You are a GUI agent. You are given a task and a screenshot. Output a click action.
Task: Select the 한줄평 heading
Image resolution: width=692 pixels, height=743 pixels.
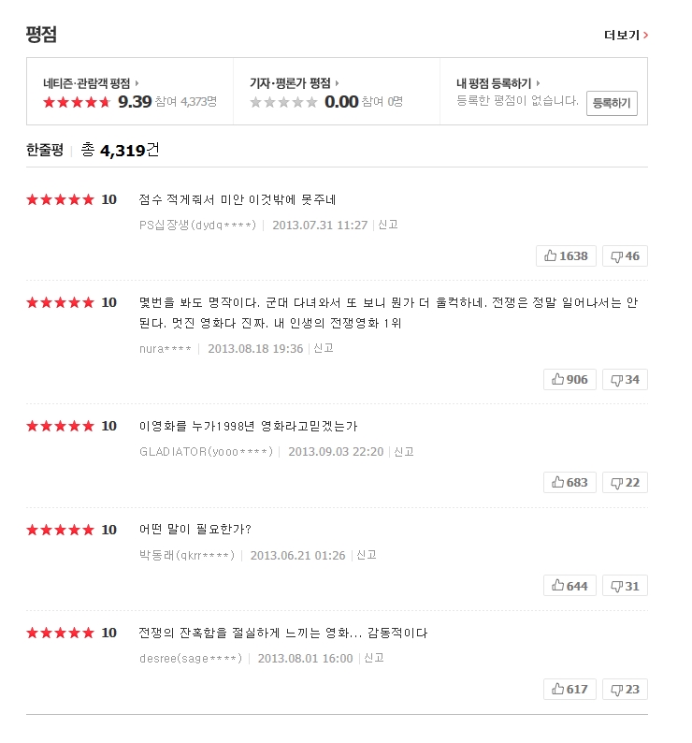[45, 149]
